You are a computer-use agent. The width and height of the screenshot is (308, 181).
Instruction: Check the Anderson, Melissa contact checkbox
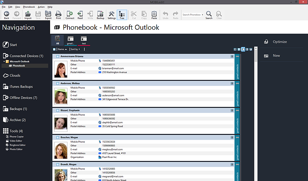tap(57, 83)
